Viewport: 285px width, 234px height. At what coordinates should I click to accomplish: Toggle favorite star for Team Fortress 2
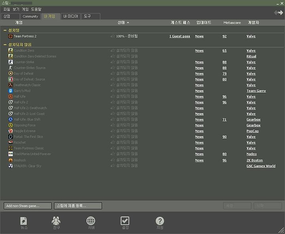[113, 36]
